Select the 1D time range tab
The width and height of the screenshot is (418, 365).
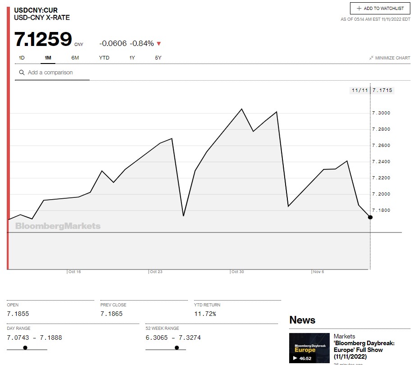22,58
